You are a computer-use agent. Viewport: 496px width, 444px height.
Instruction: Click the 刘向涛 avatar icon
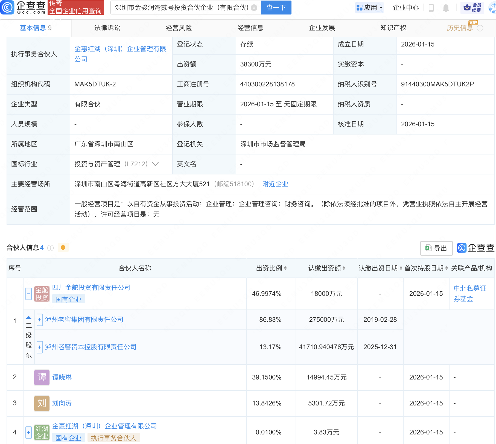(x=42, y=403)
